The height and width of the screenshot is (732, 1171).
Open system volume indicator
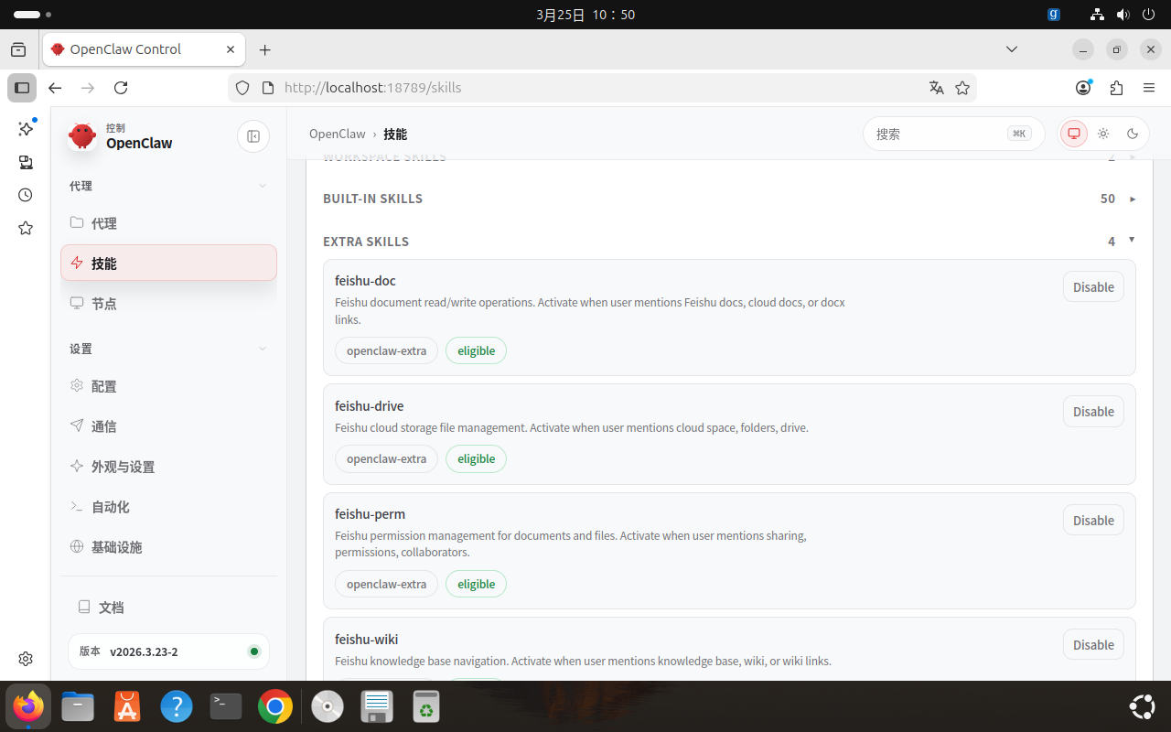[1123, 15]
